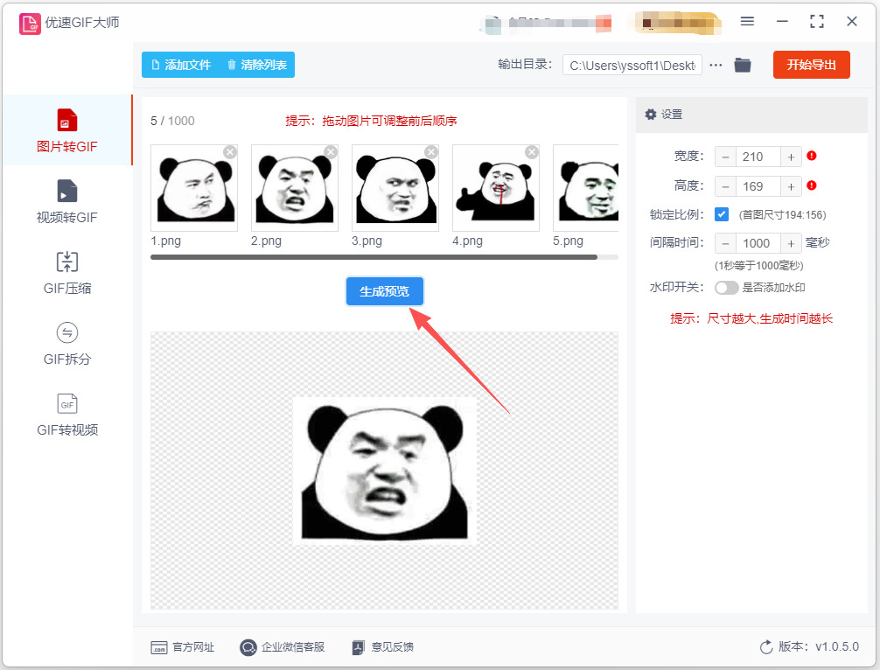Decrease 宽度 with minus button
Viewport: 880px width, 670px height.
[x=725, y=157]
